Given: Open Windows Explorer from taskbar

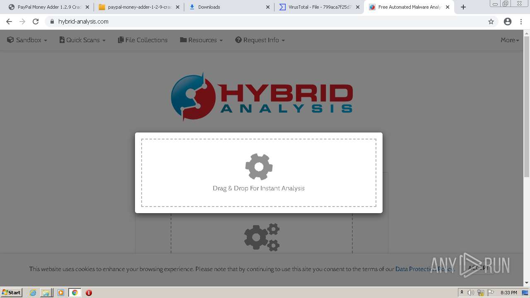Looking at the screenshot, I should 46,293.
